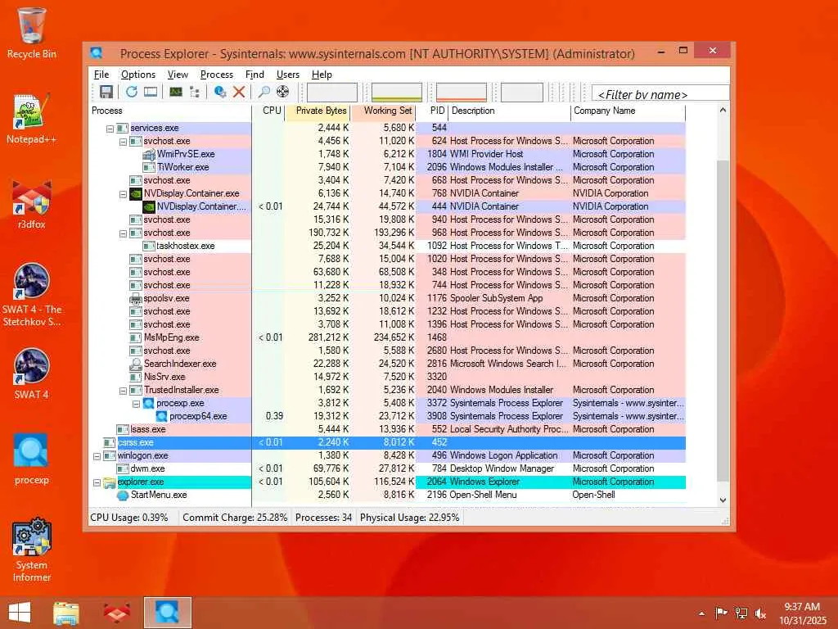The image size is (838, 629).
Task: Click the Filter by name field
Action: tap(660, 93)
